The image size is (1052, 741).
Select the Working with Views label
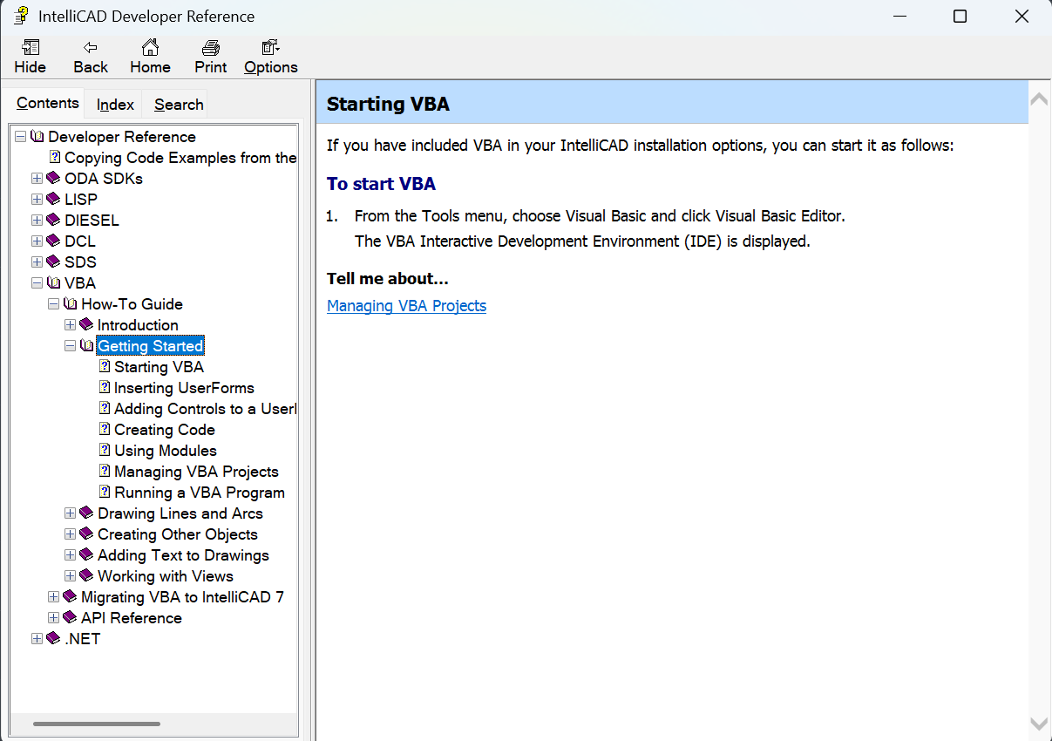166,576
